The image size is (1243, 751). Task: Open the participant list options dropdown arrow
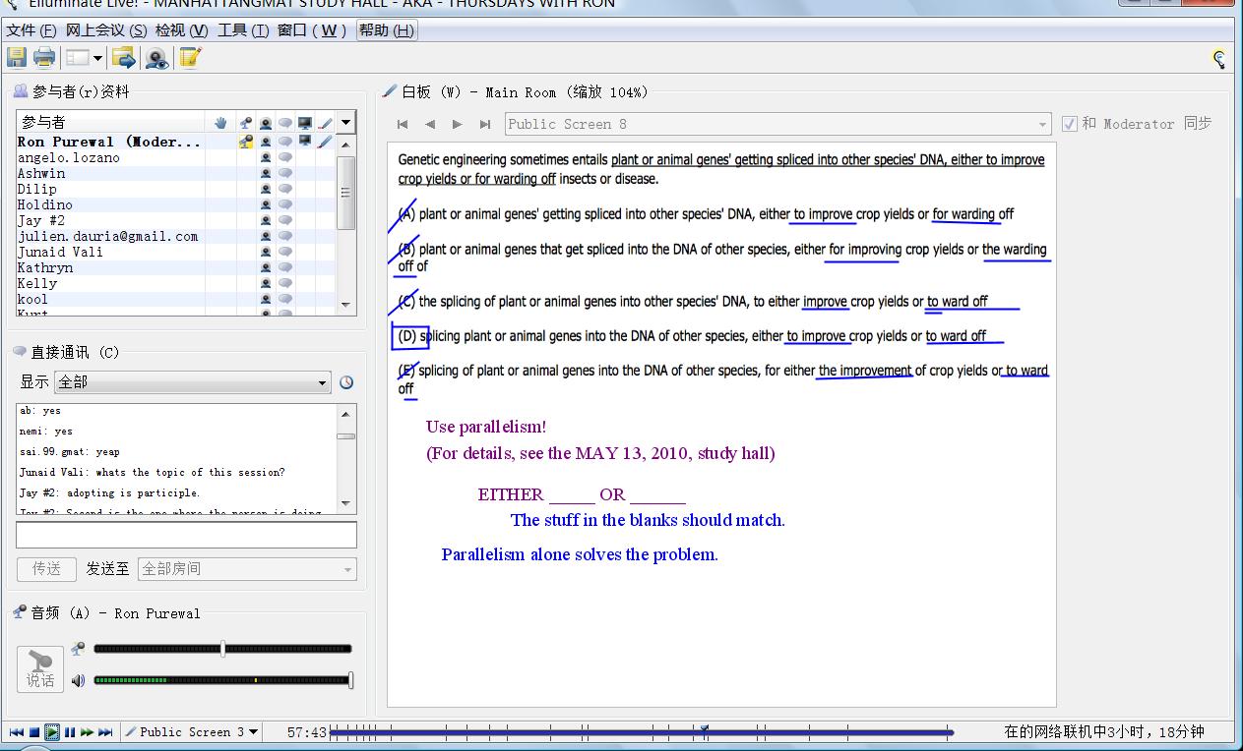(x=345, y=123)
